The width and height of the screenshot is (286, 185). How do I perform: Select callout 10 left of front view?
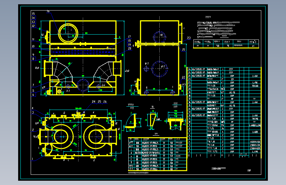(33, 46)
